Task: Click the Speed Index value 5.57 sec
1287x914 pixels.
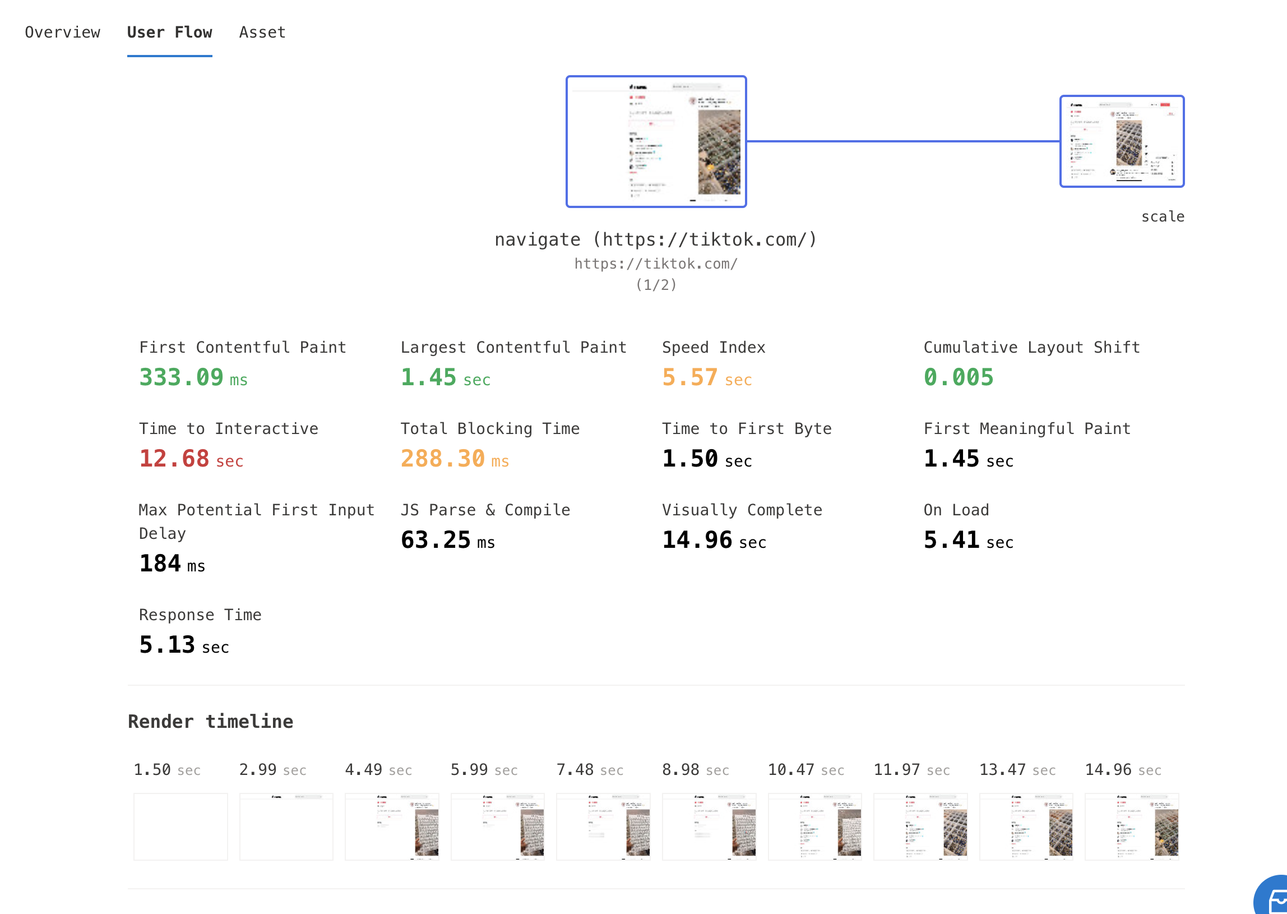Action: point(706,377)
